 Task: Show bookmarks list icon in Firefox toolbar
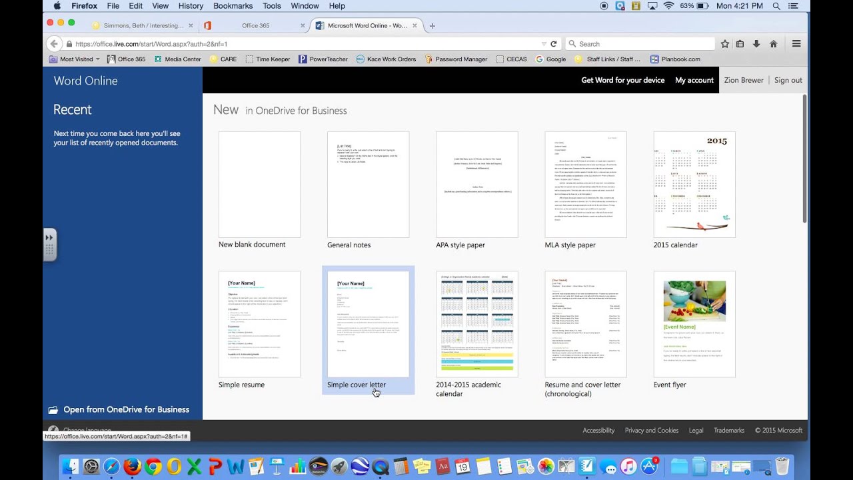[740, 44]
